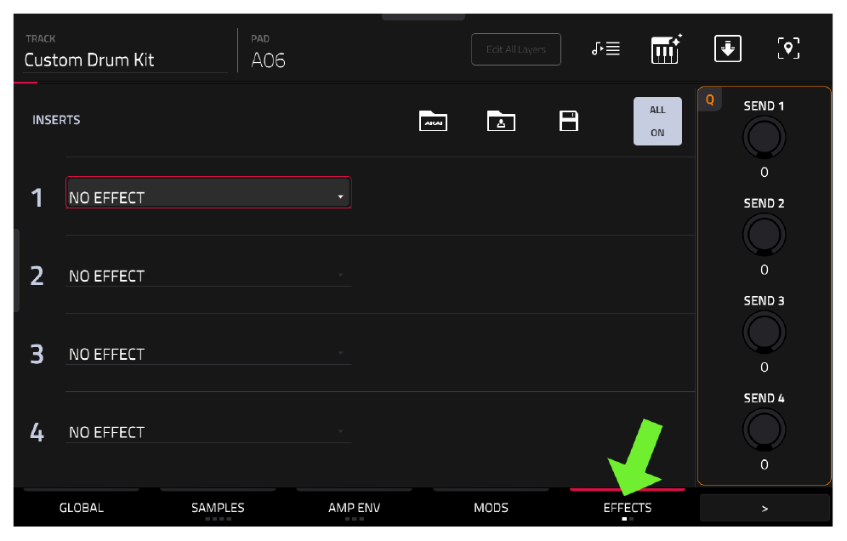Select the EFFECTS tab

tap(628, 507)
